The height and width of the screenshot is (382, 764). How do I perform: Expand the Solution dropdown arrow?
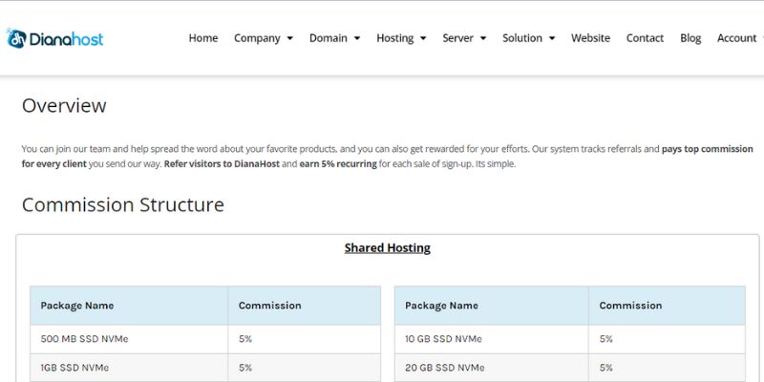(x=552, y=38)
